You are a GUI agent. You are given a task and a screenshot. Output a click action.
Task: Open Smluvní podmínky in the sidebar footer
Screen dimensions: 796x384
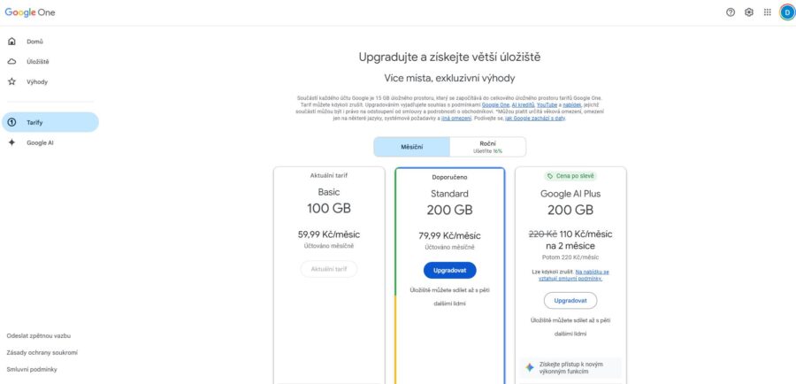(x=32, y=369)
